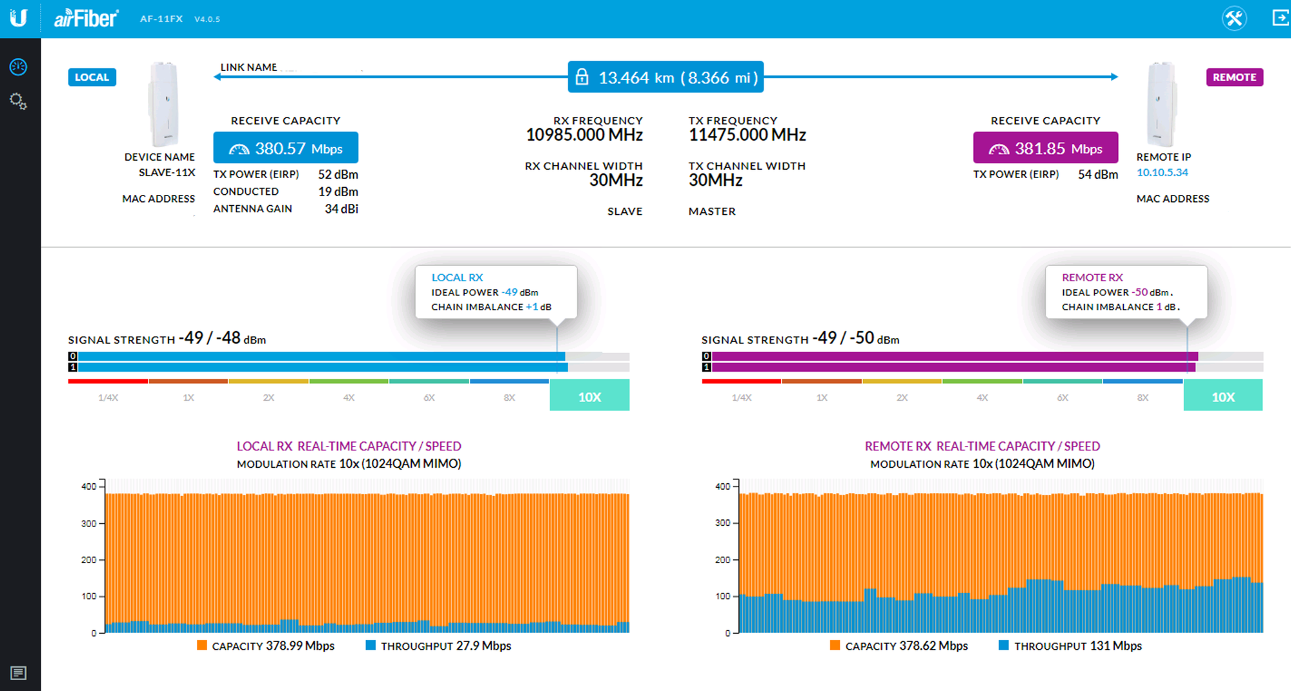Click the LOCAL badge
1291x691 pixels.
92,77
